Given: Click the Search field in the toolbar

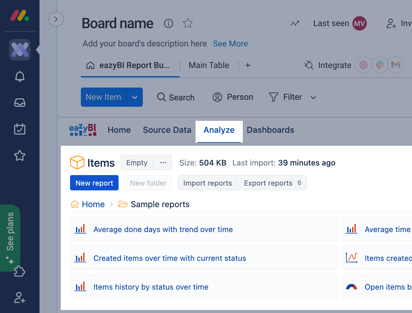Looking at the screenshot, I should (x=176, y=97).
